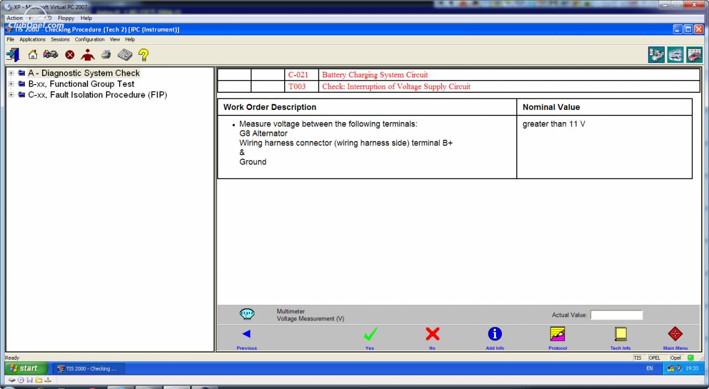This screenshot has height=389, width=709.
Task: Click the red stop circle toolbar icon
Action: coord(70,55)
